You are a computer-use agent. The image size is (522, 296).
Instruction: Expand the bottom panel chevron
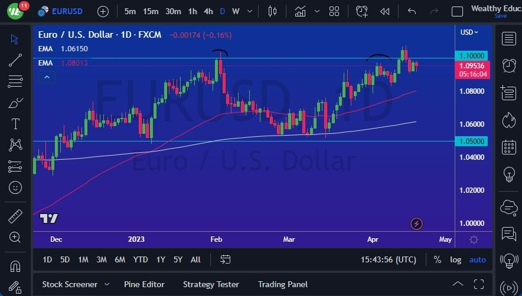click(x=458, y=284)
